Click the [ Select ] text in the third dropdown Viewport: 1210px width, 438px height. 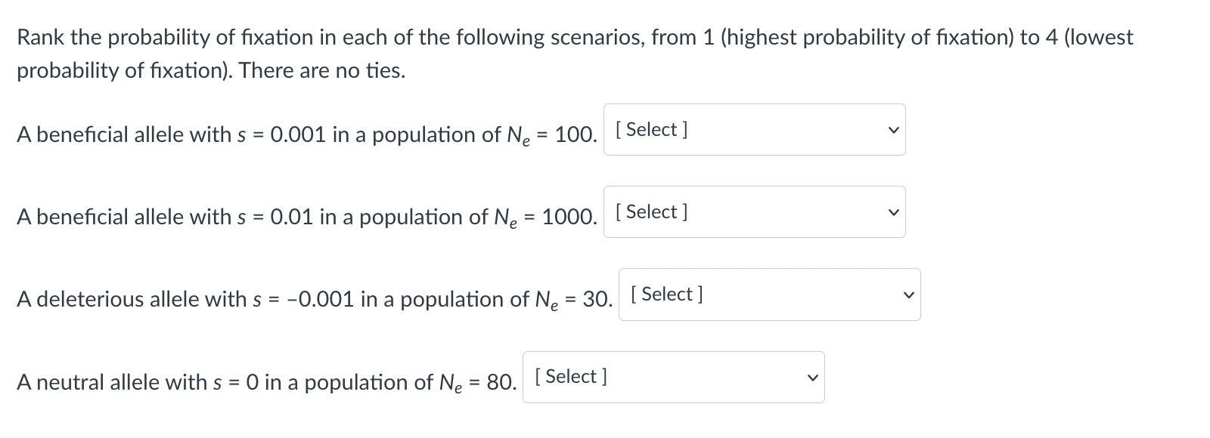(x=666, y=295)
